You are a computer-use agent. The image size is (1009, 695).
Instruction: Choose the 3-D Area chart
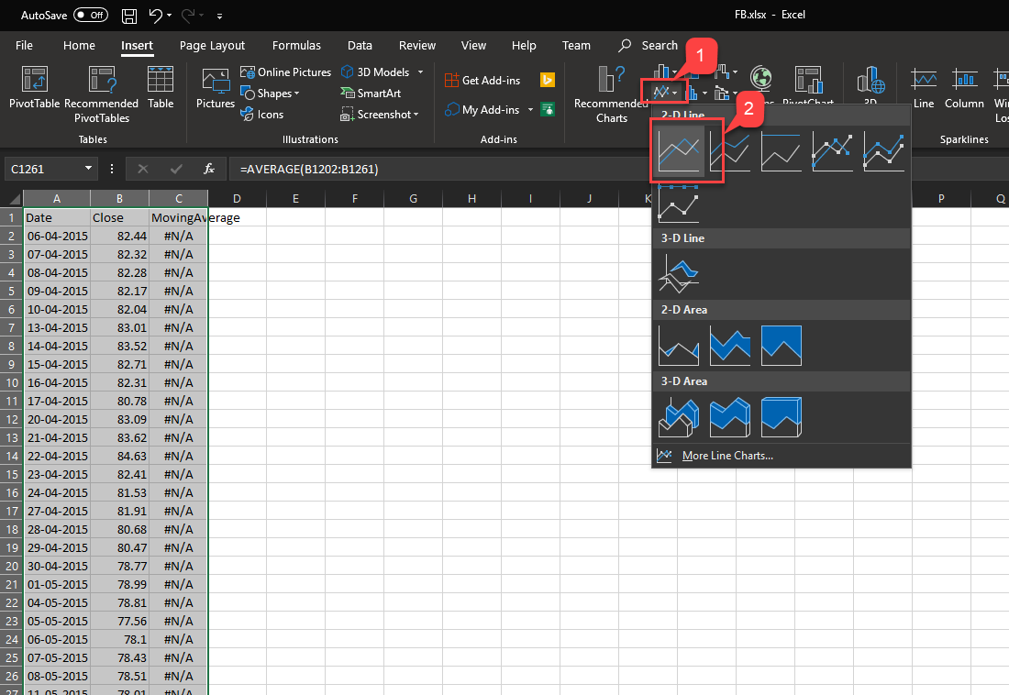click(x=679, y=416)
